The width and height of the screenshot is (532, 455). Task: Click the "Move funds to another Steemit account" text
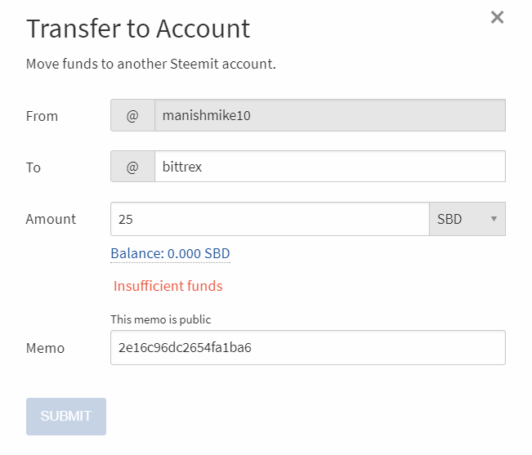point(151,64)
